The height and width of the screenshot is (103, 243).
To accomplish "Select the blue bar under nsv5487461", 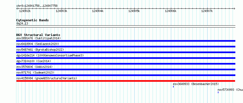I will pos(126,52).
